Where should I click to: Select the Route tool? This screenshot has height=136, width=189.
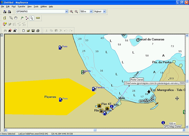[x=27, y=18]
